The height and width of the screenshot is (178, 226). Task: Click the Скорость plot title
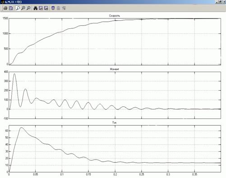pos(115,16)
